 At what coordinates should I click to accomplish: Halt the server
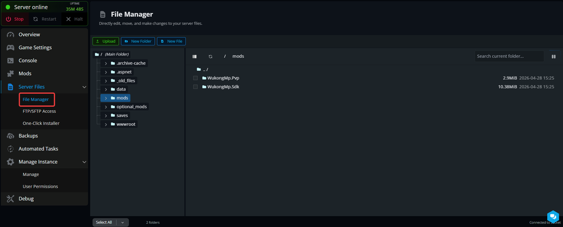click(x=74, y=19)
